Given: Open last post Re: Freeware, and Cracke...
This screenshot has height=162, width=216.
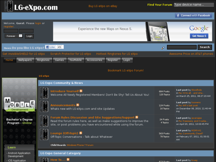Looking at the screenshot, I should coord(193,121).
